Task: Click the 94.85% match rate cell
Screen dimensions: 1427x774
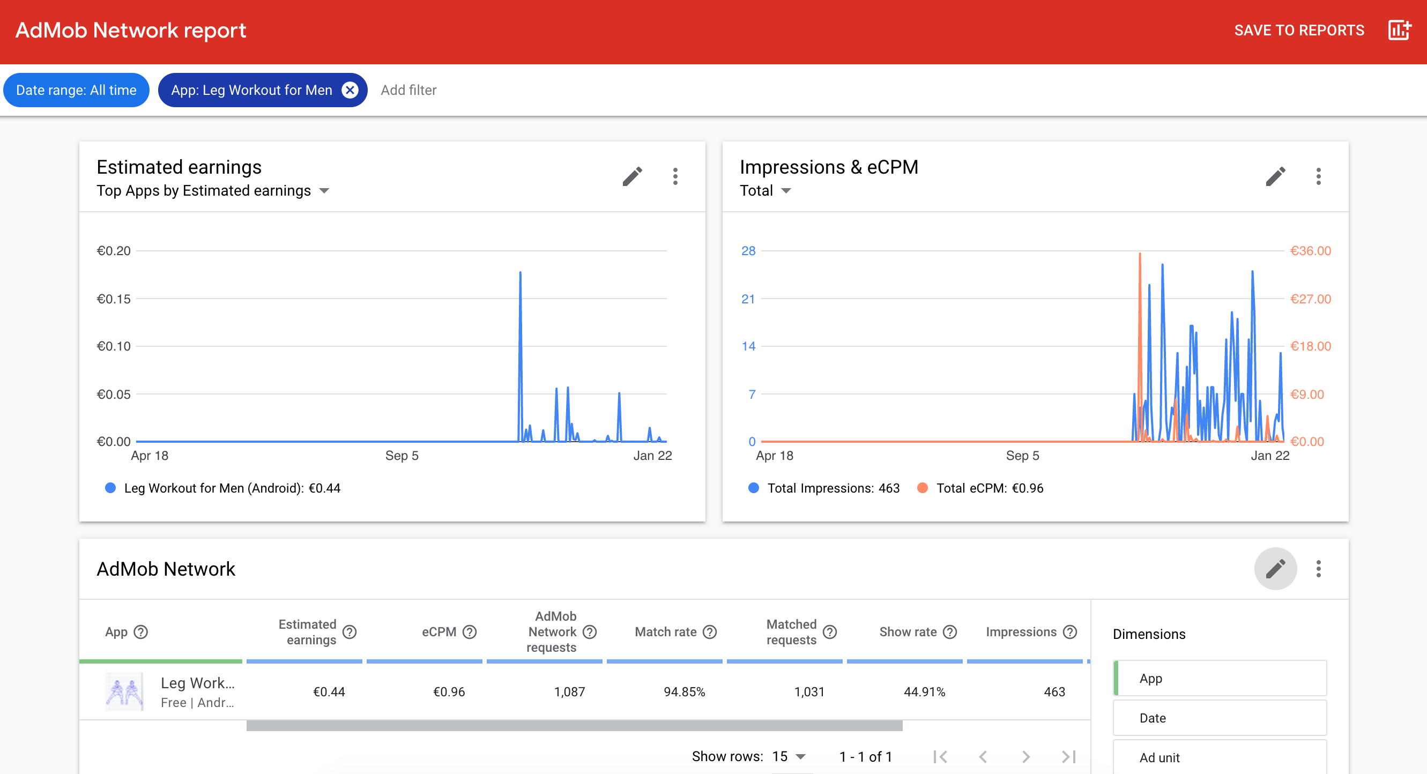Action: tap(684, 691)
